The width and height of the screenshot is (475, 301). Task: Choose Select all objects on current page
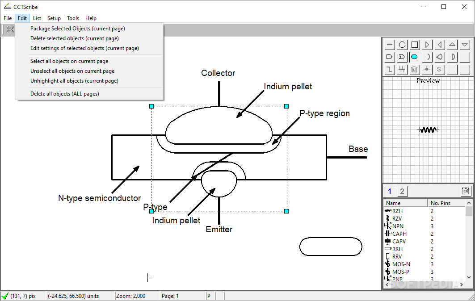pos(89,61)
